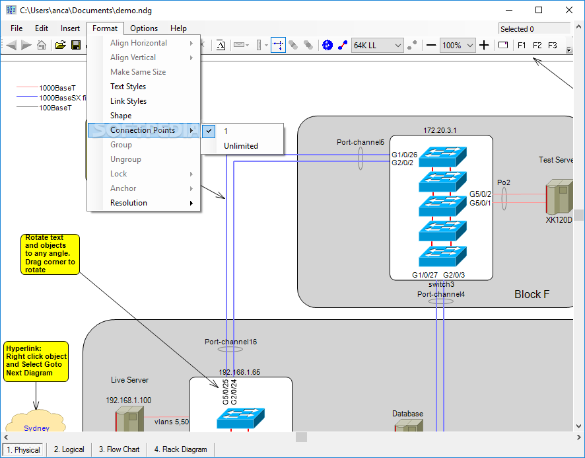Go to the home diagram icon

[x=42, y=45]
